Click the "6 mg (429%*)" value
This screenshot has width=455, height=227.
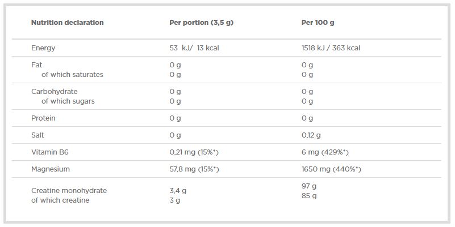pos(325,152)
